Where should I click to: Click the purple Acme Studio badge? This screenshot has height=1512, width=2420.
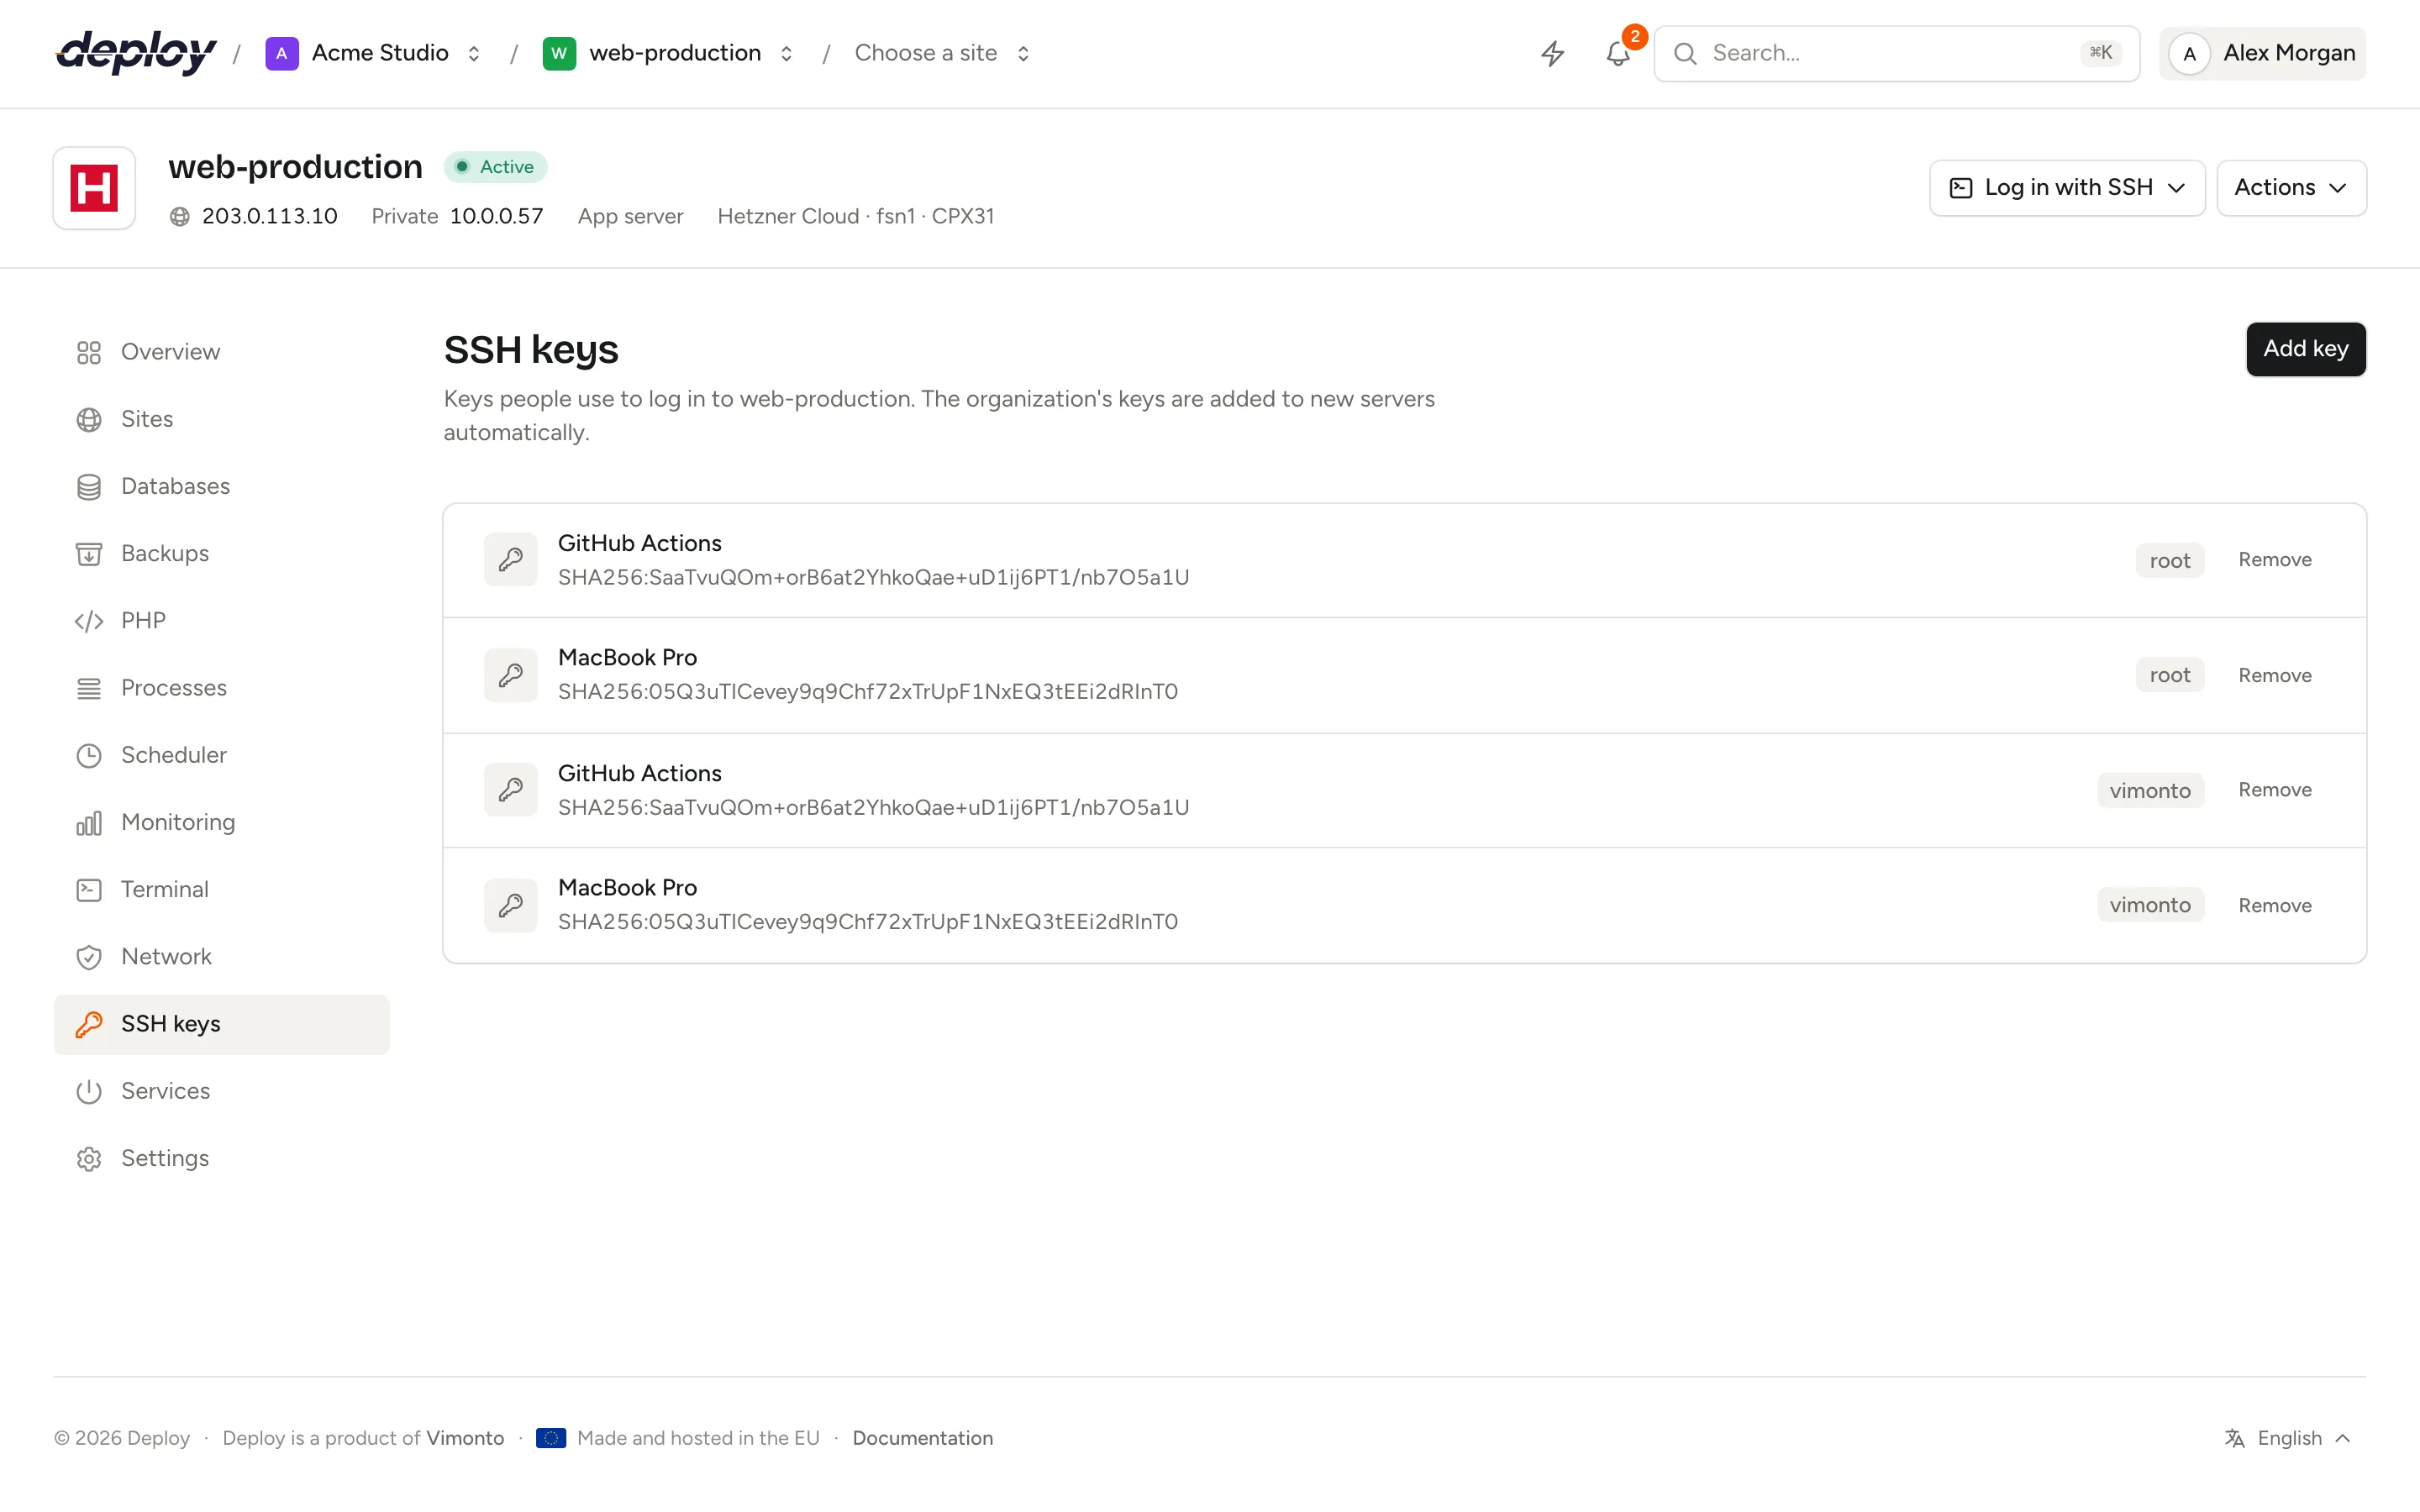pos(282,53)
